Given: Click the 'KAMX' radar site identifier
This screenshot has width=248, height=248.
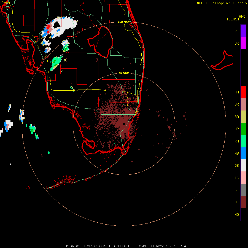Looking at the screenshot, I should pos(141,246).
